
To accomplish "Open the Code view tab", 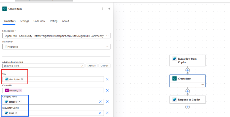I will click(39, 21).
